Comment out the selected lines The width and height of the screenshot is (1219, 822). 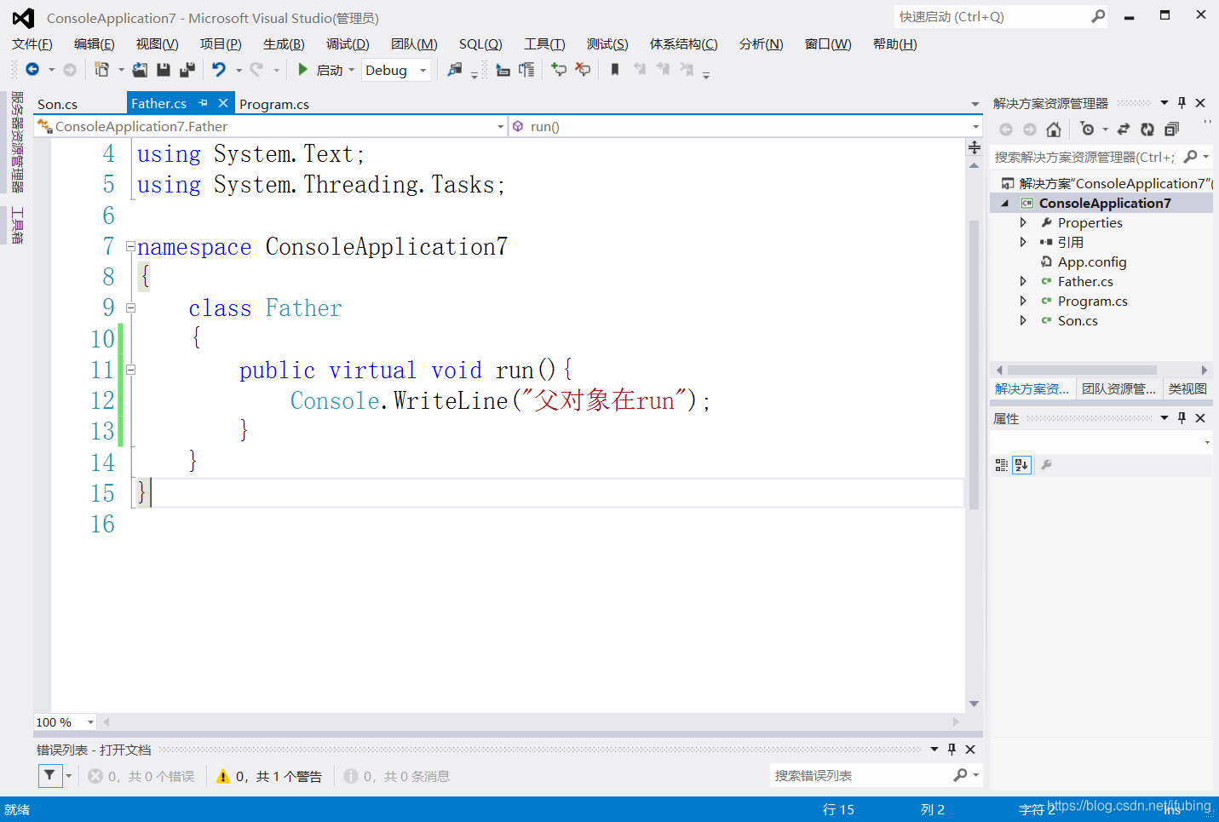pos(559,69)
